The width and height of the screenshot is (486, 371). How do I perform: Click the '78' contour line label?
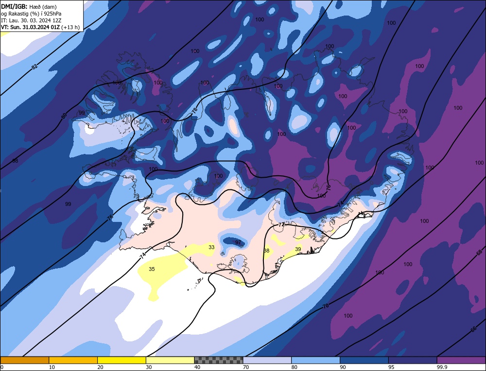194,110
